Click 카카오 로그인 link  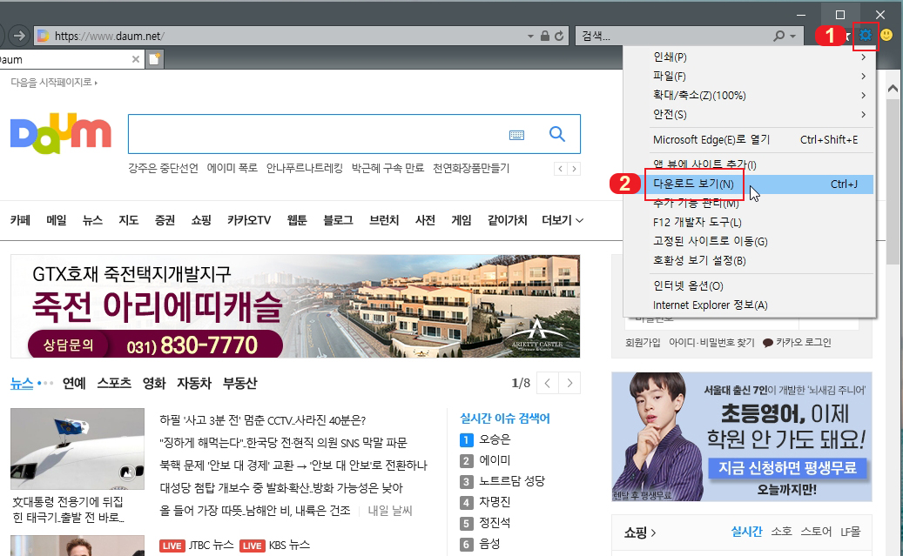797,343
